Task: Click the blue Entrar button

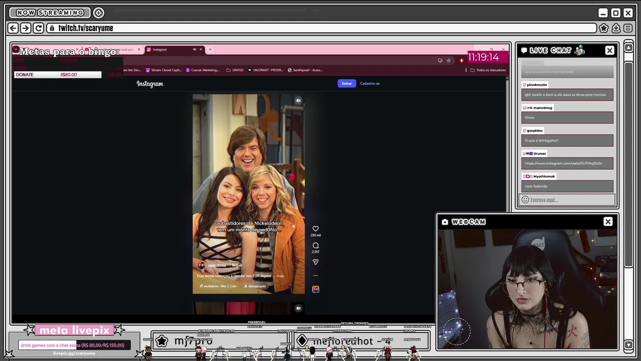Action: tap(347, 84)
